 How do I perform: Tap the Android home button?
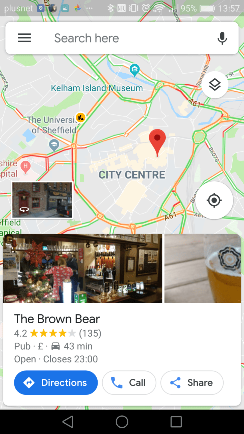(x=122, y=422)
